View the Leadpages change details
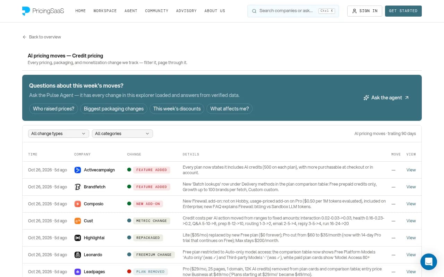Image resolution: width=444 pixels, height=277 pixels. [x=411, y=272]
